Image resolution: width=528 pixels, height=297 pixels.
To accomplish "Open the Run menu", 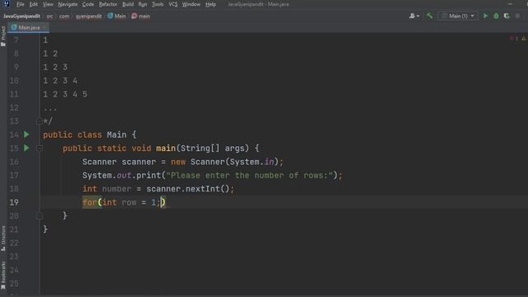I will pos(143,4).
